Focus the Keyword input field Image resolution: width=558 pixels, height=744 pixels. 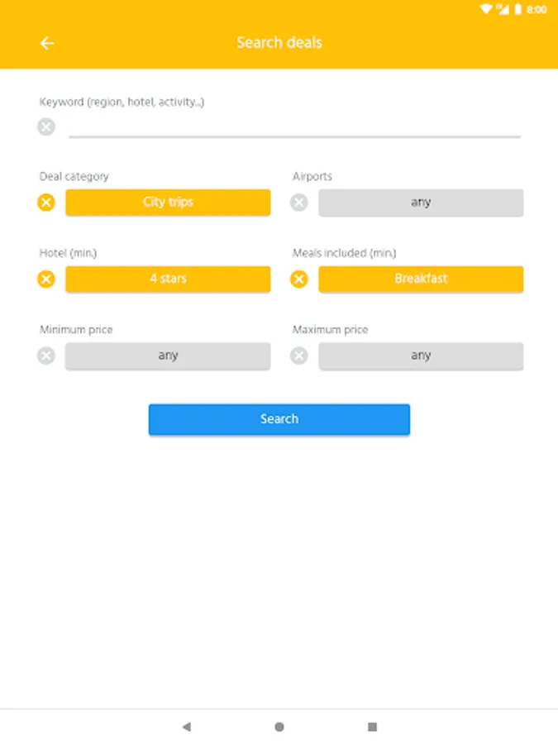(x=294, y=127)
